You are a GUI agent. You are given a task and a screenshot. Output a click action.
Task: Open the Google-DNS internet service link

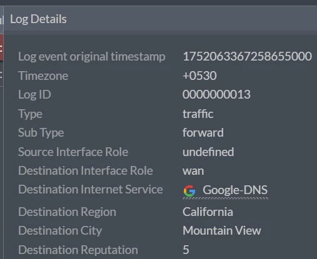click(235, 190)
